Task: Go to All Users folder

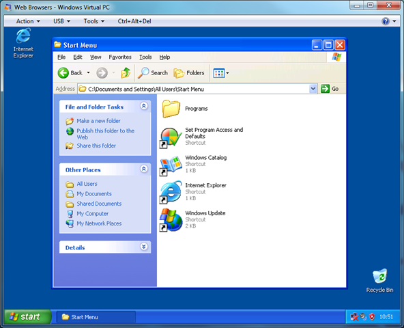Action: click(87, 184)
